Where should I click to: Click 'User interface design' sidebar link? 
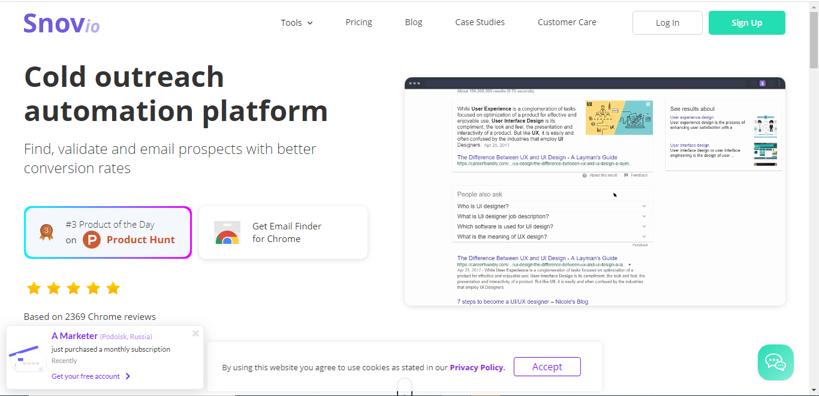tap(689, 145)
